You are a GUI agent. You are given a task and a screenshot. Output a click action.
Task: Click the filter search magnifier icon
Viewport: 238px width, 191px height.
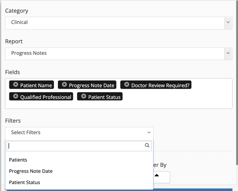147,145
